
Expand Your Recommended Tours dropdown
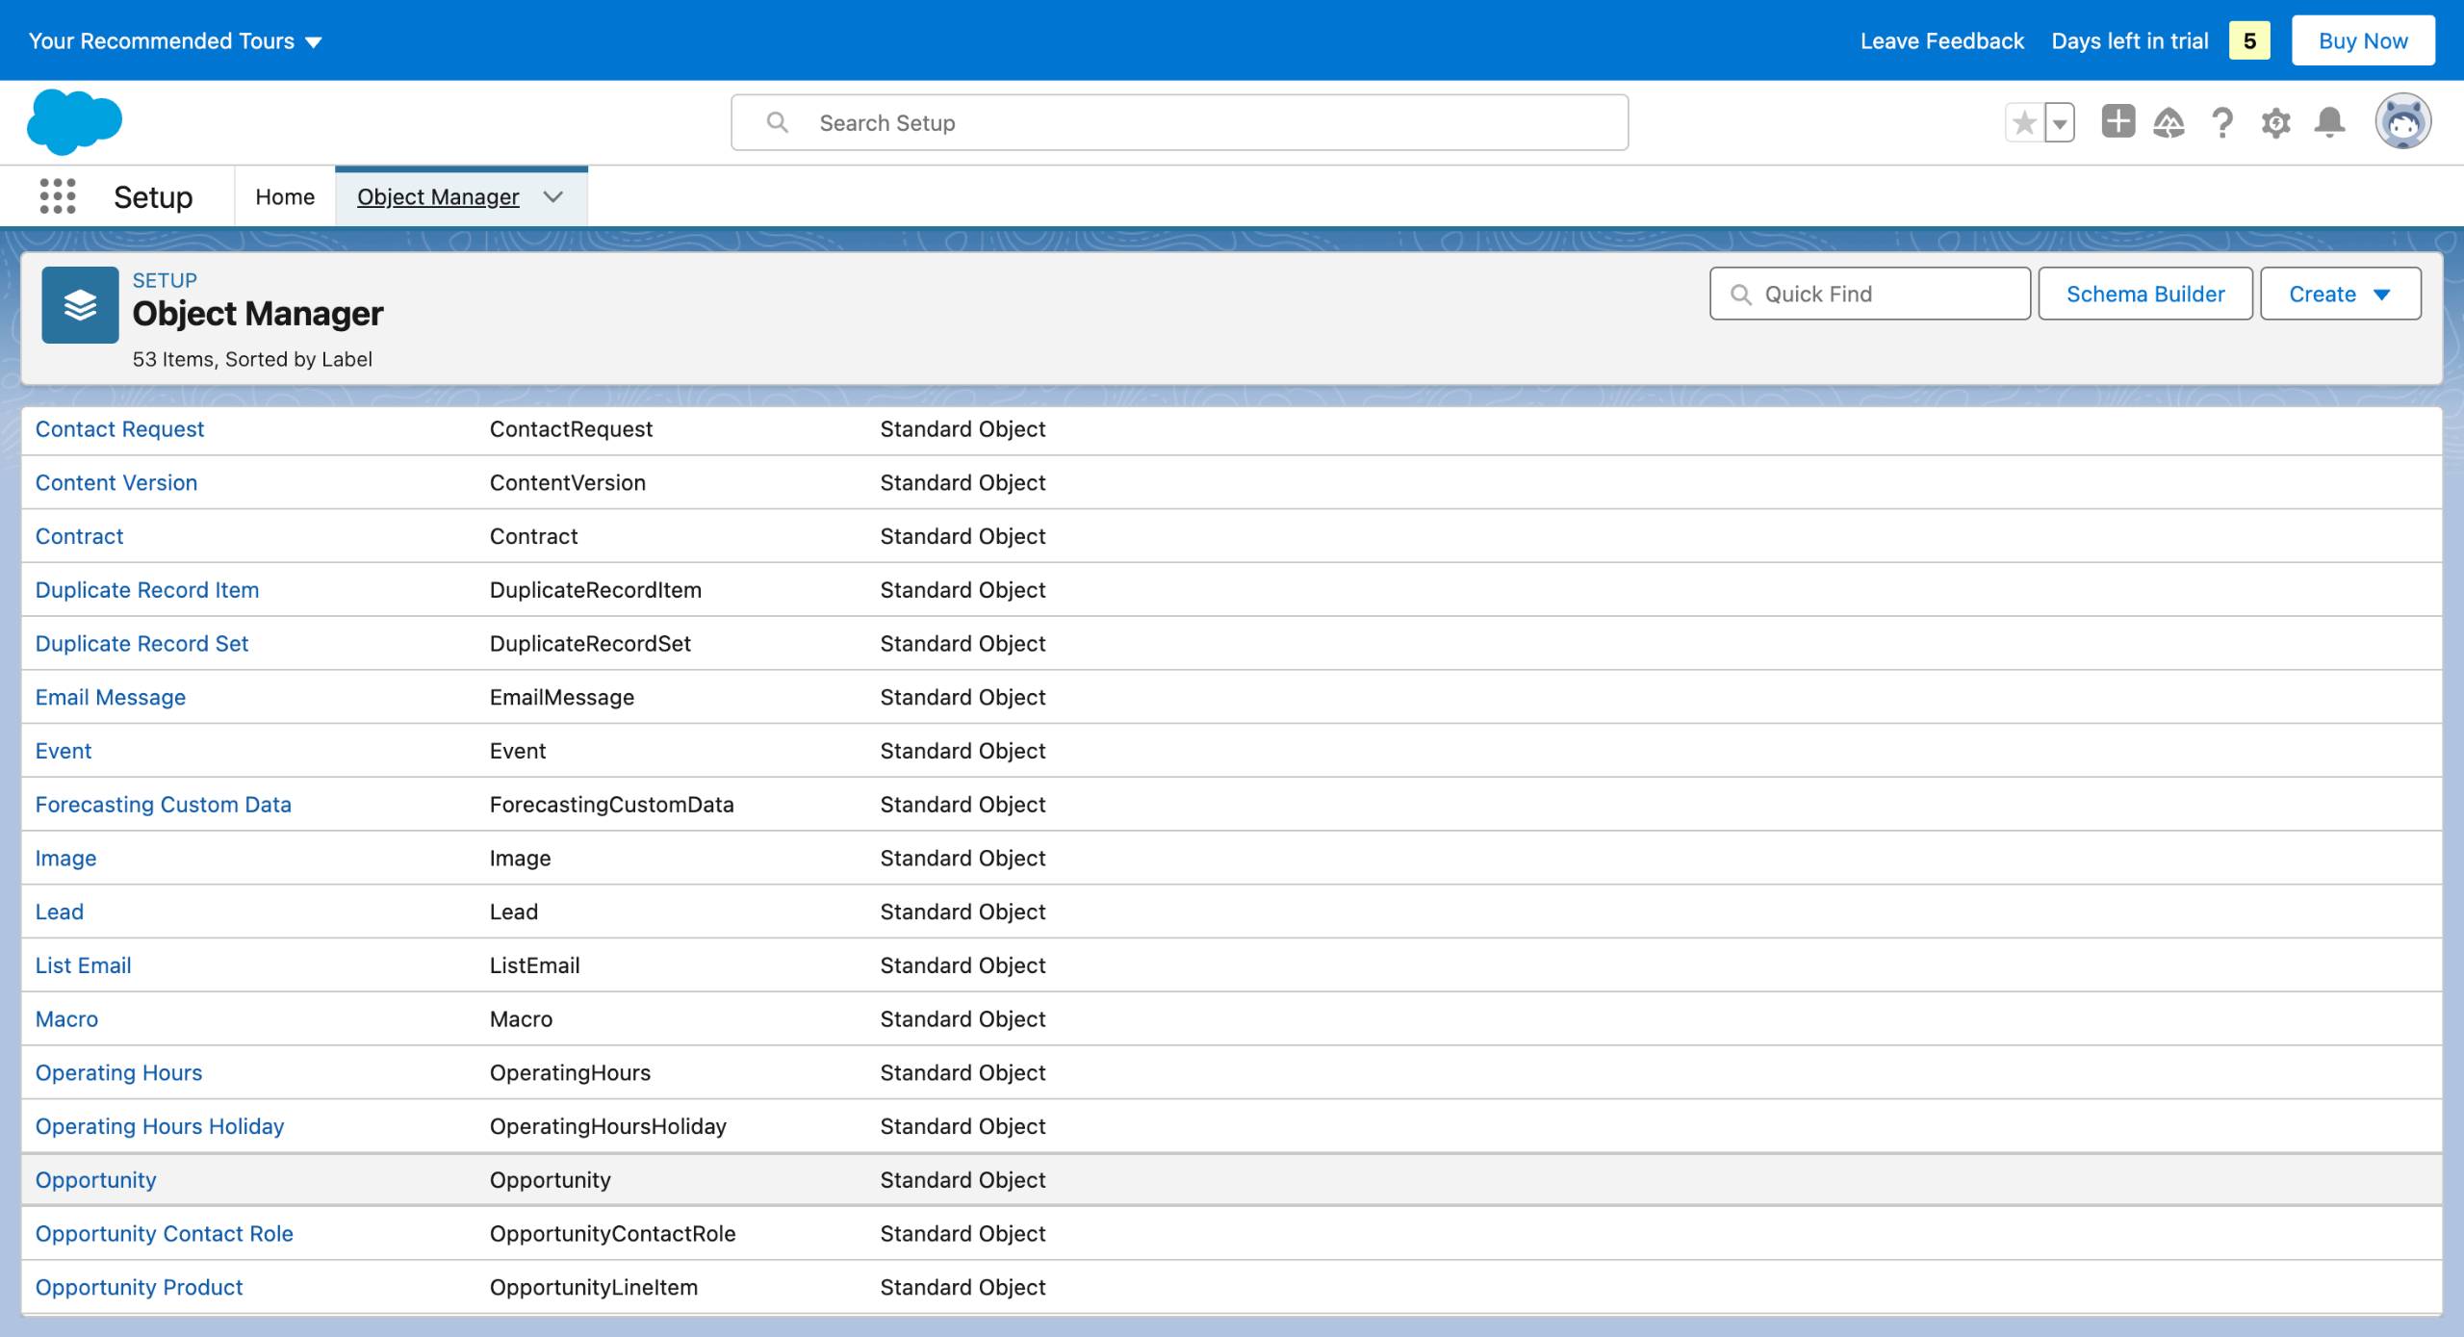(x=175, y=40)
